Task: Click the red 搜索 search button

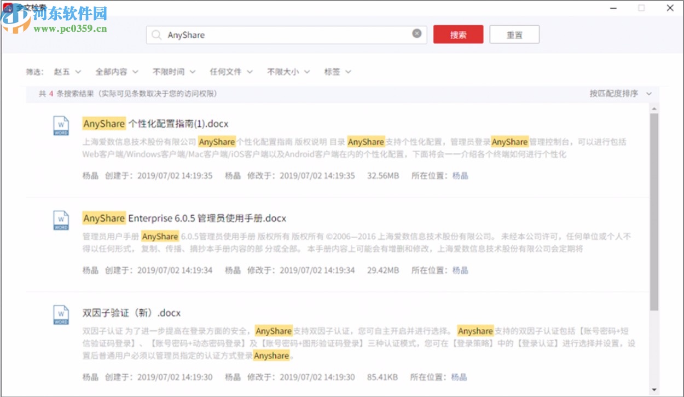Action: click(x=458, y=34)
